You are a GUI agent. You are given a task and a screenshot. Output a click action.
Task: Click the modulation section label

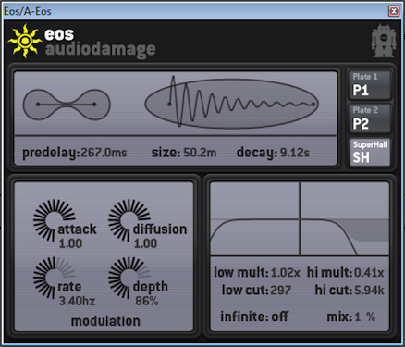pyautogui.click(x=105, y=321)
